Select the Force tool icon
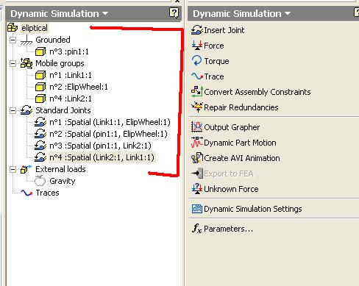 (x=197, y=46)
